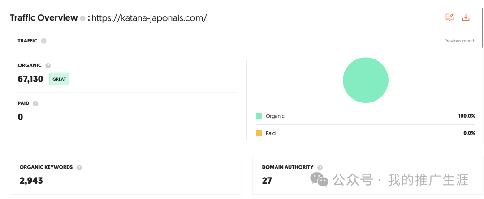This screenshot has height=199, width=484.
Task: Click the GREAT rating badge
Action: tap(59, 79)
